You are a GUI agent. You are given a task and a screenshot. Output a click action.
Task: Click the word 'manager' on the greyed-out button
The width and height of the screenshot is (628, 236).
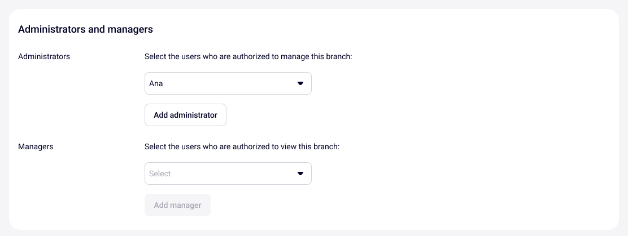(x=186, y=205)
